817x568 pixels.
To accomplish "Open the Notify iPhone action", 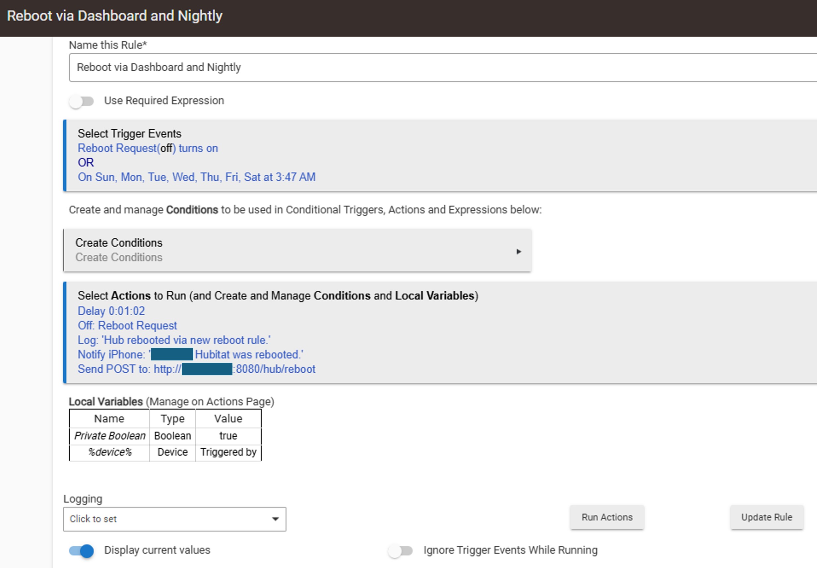I will pos(190,354).
